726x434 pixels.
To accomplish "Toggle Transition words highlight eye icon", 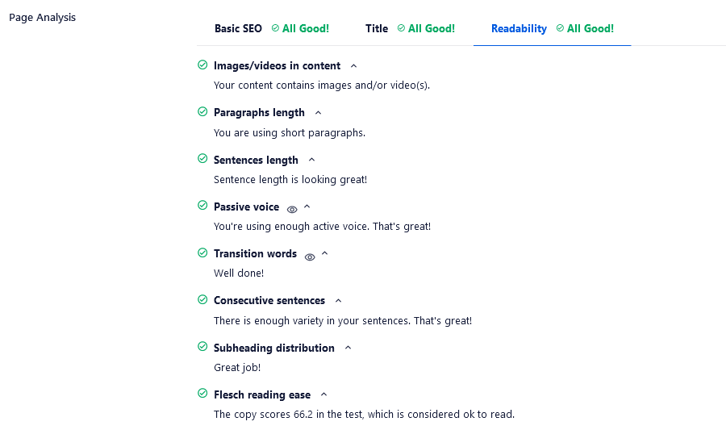I will (310, 257).
